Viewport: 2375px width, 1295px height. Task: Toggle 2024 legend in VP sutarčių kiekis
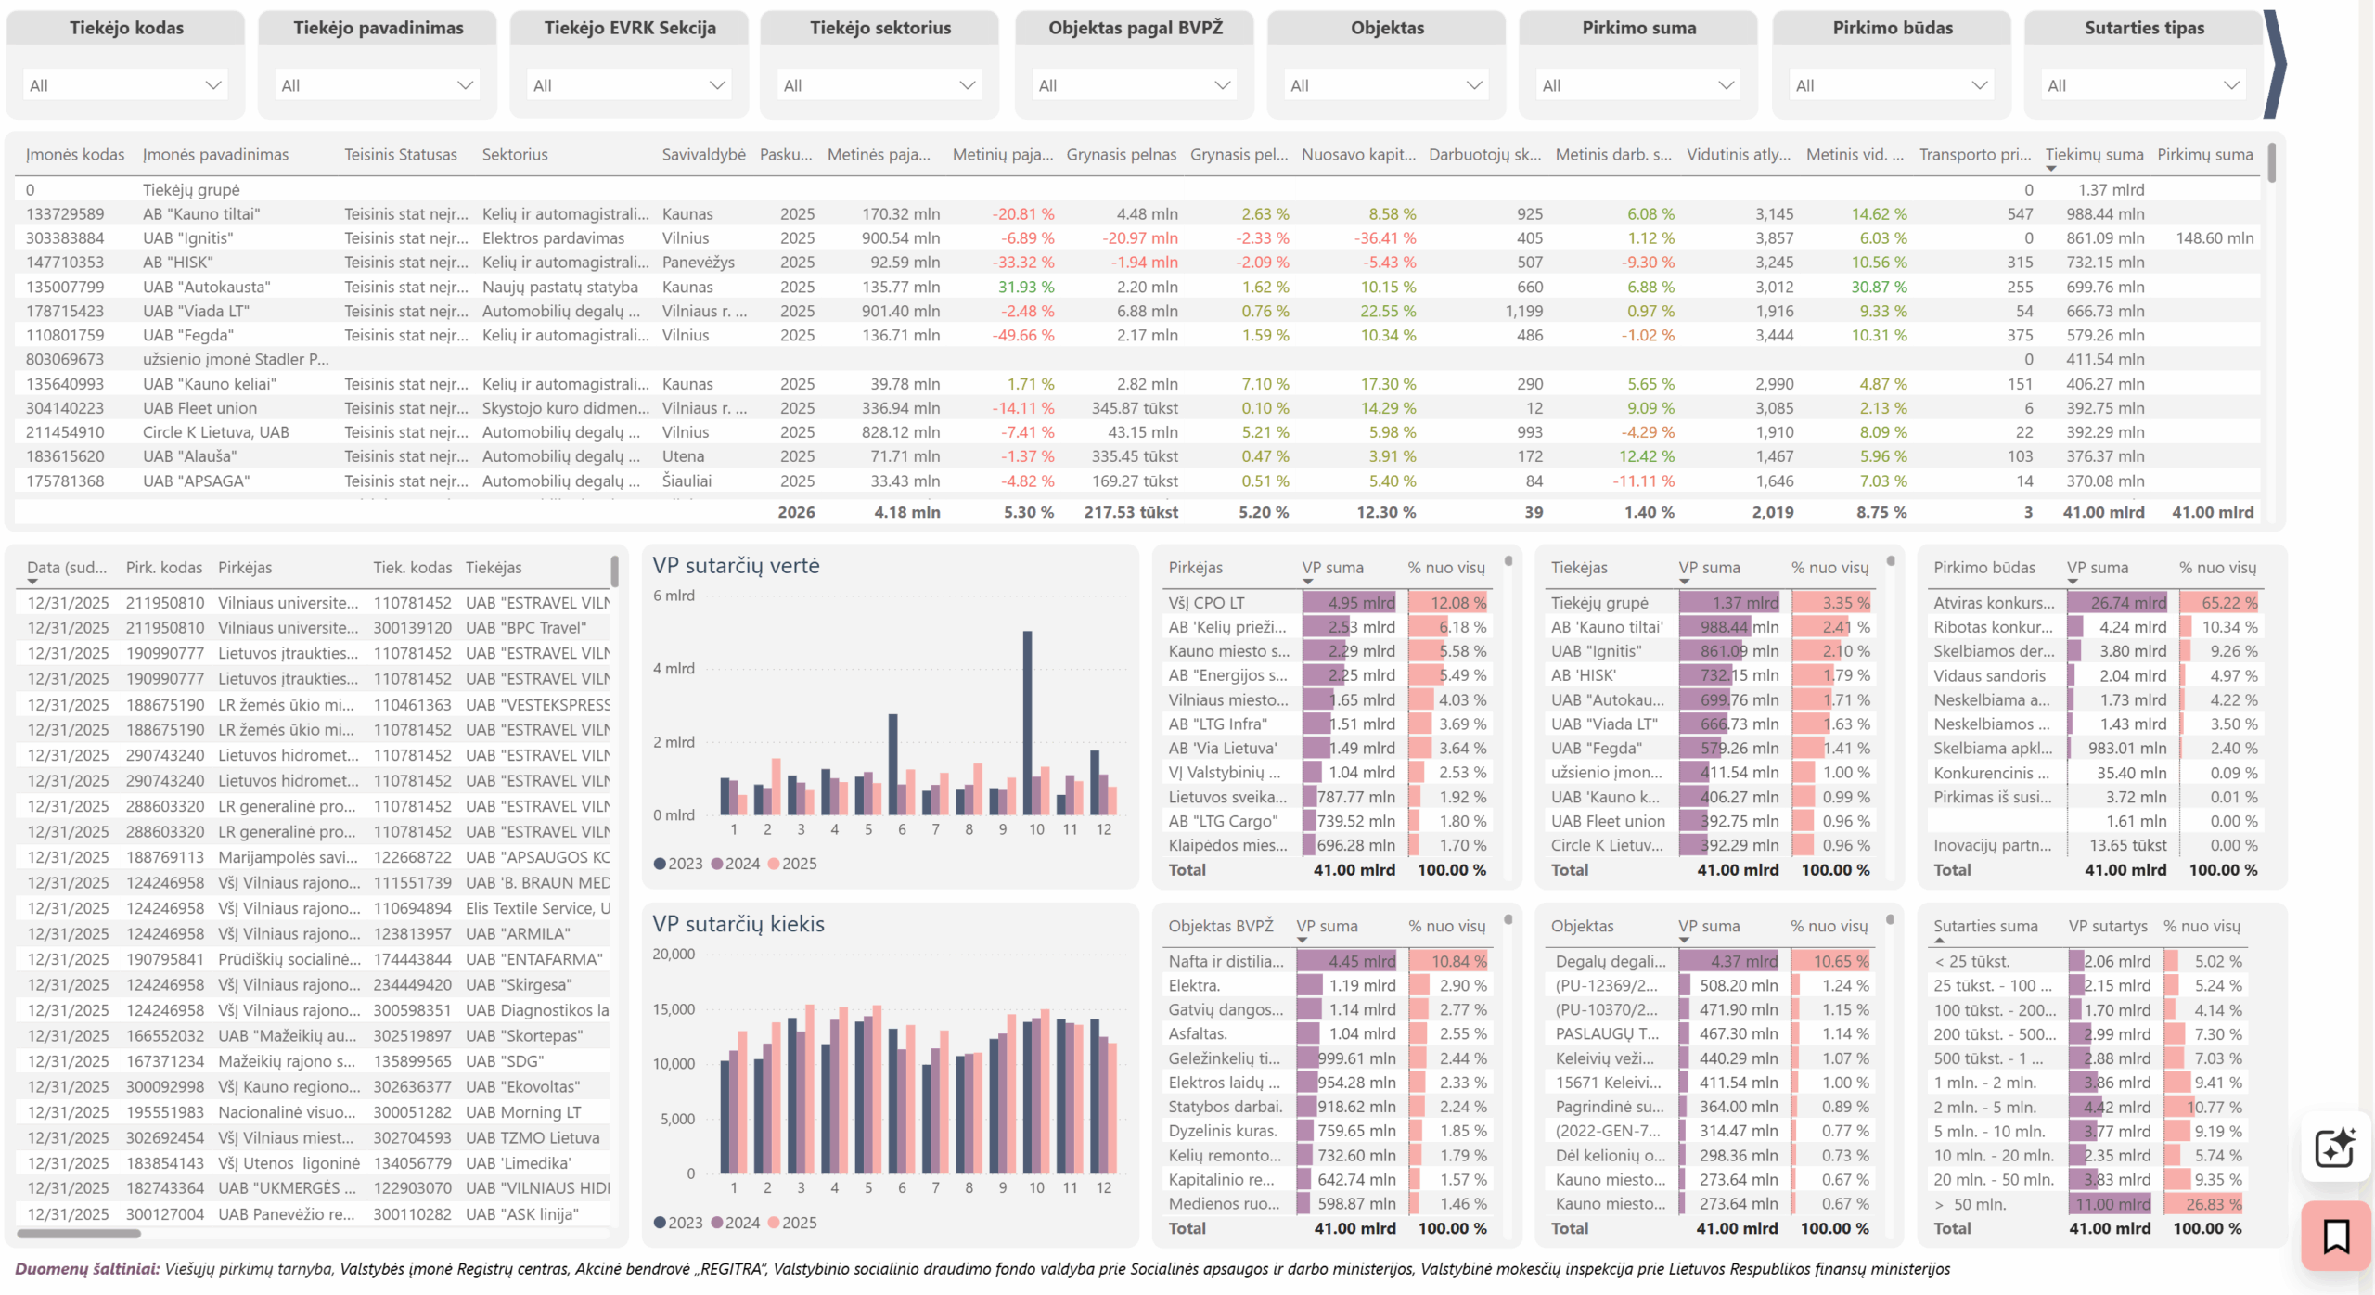point(736,1223)
